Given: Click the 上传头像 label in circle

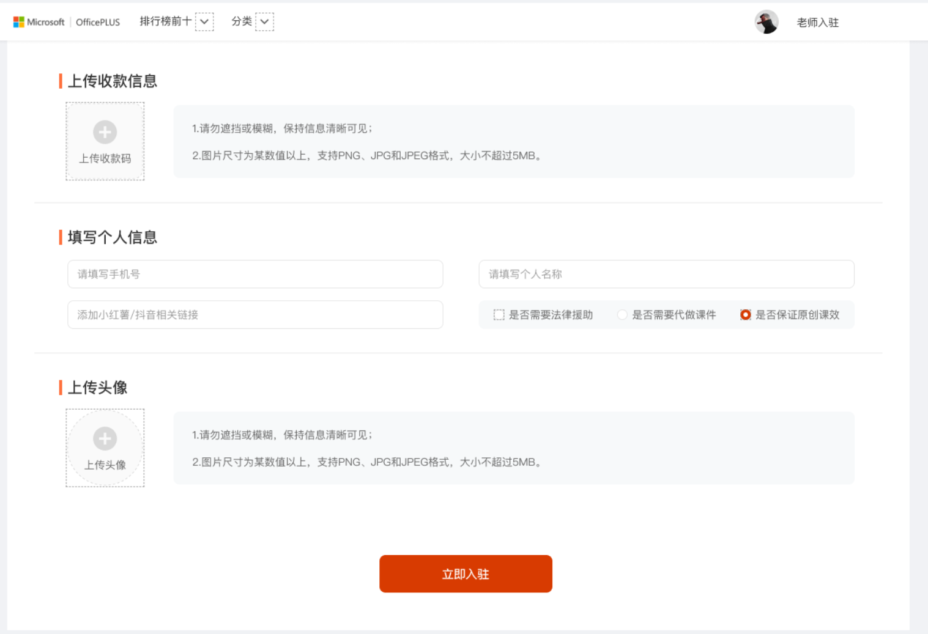Looking at the screenshot, I should click(x=105, y=465).
